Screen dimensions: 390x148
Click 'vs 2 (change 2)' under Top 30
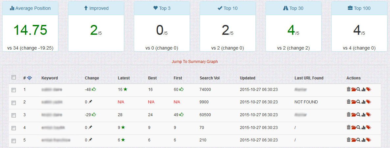tap(294, 48)
